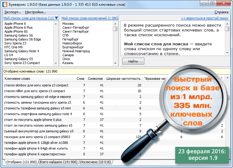The height and width of the screenshot is (168, 233).
Task: Switch to the Всего найдено tab
Action: [58, 162]
